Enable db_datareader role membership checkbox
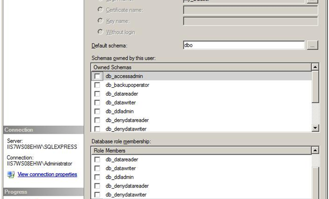 coord(97,159)
